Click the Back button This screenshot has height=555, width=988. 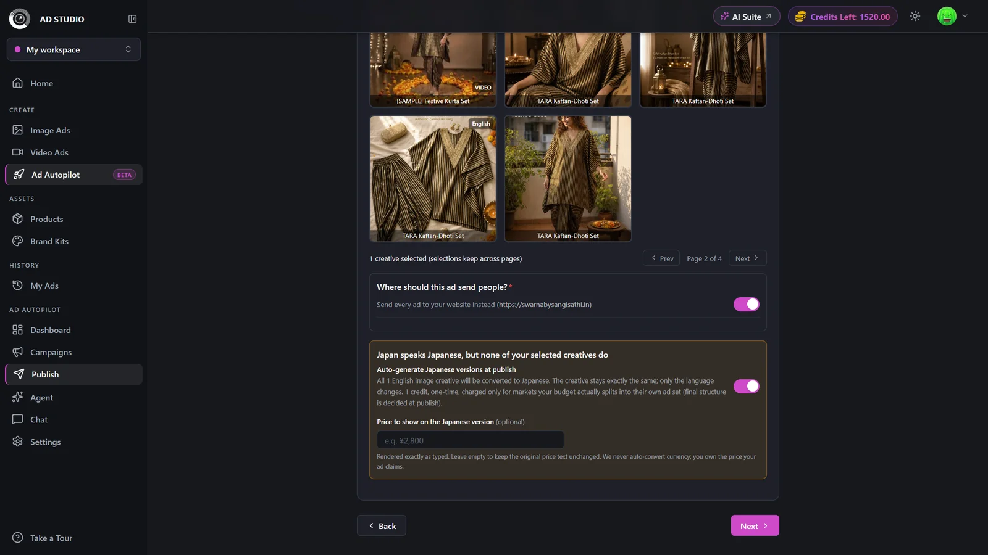[382, 525]
